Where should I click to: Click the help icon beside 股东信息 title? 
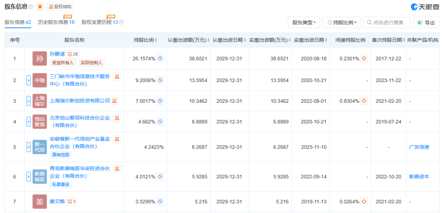[x=31, y=7]
